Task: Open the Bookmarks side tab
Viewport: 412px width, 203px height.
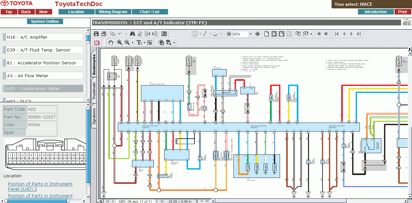Action: click(94, 64)
